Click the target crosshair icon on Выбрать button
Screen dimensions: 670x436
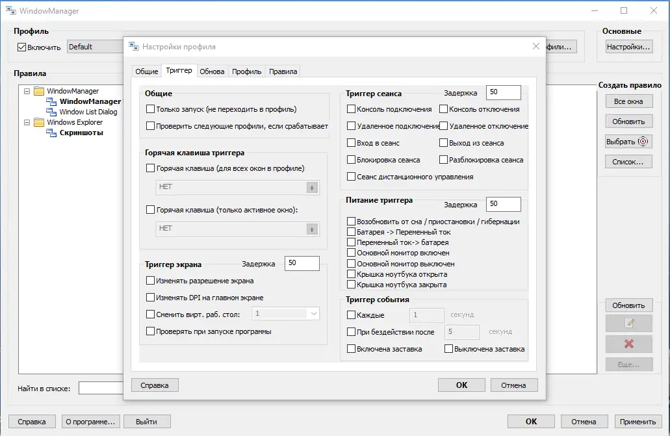(x=643, y=142)
